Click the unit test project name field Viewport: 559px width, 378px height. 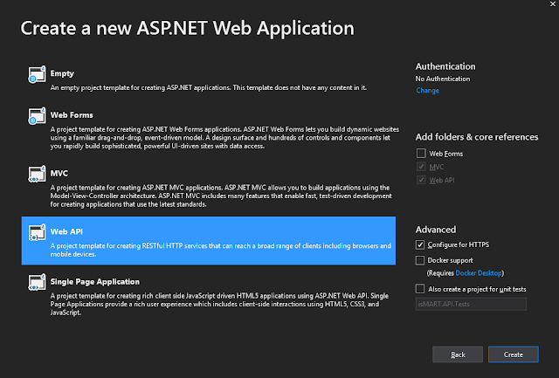coord(471,304)
